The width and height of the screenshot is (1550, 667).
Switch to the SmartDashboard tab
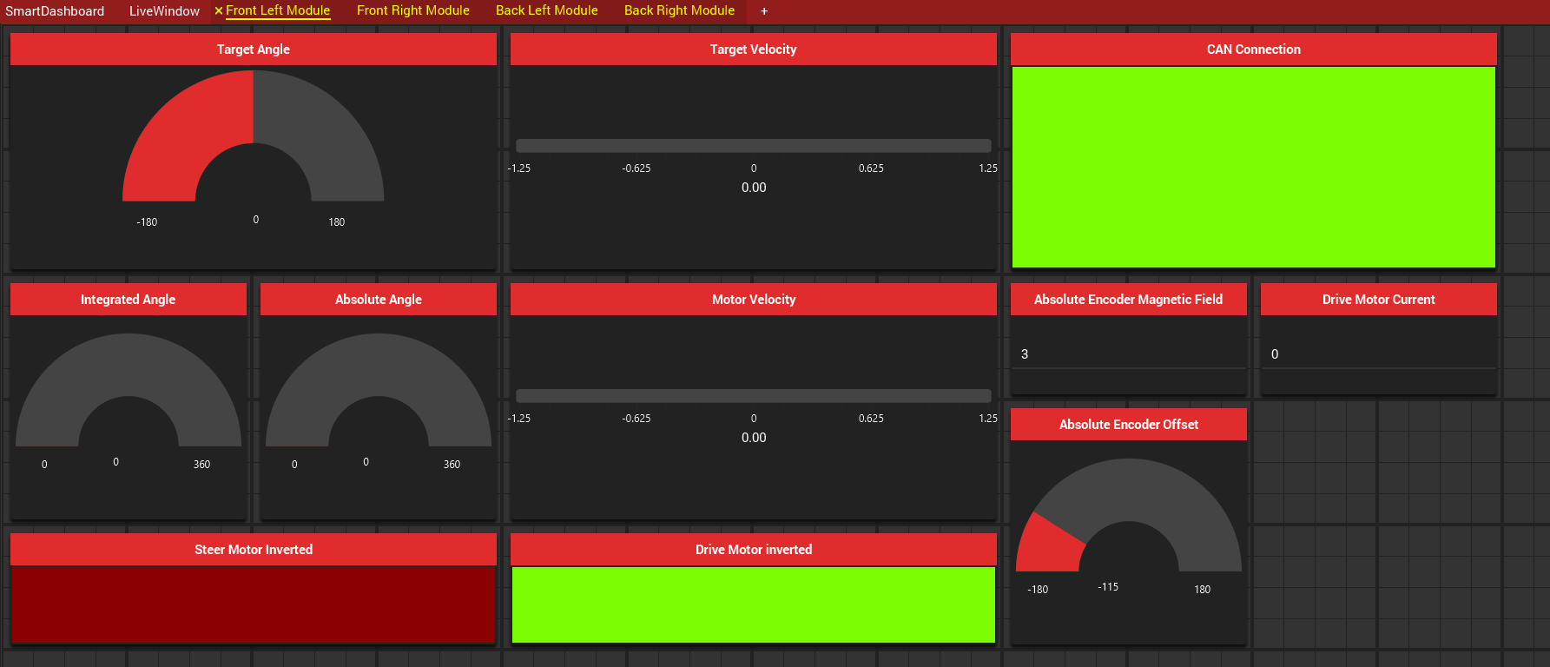click(55, 11)
